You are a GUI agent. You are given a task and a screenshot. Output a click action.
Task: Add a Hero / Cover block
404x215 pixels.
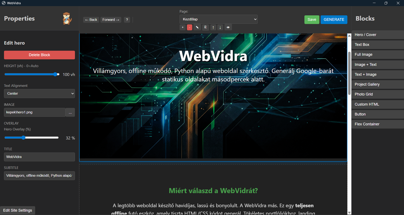point(377,35)
